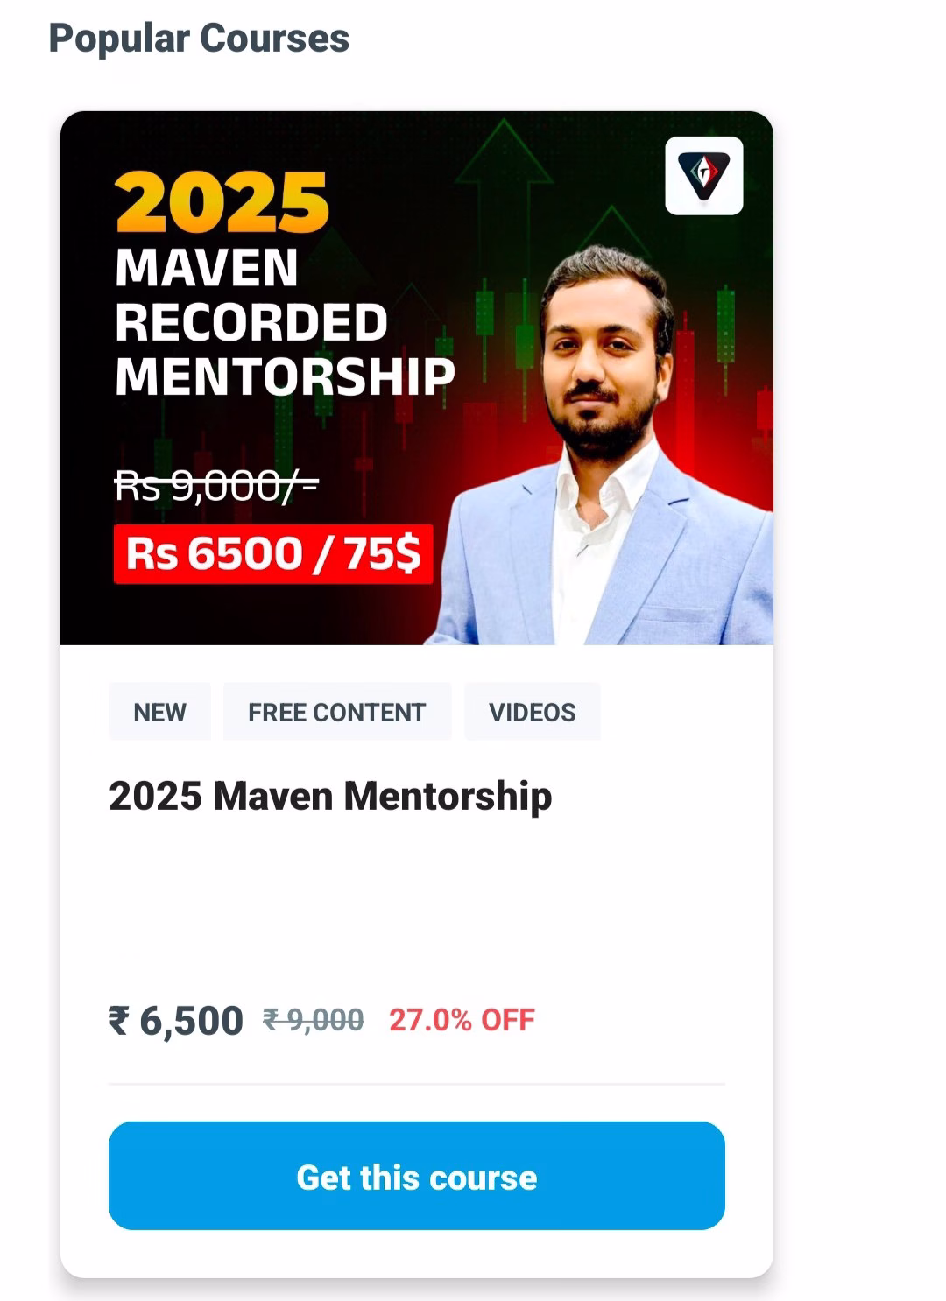Select the NEW tag

[159, 712]
